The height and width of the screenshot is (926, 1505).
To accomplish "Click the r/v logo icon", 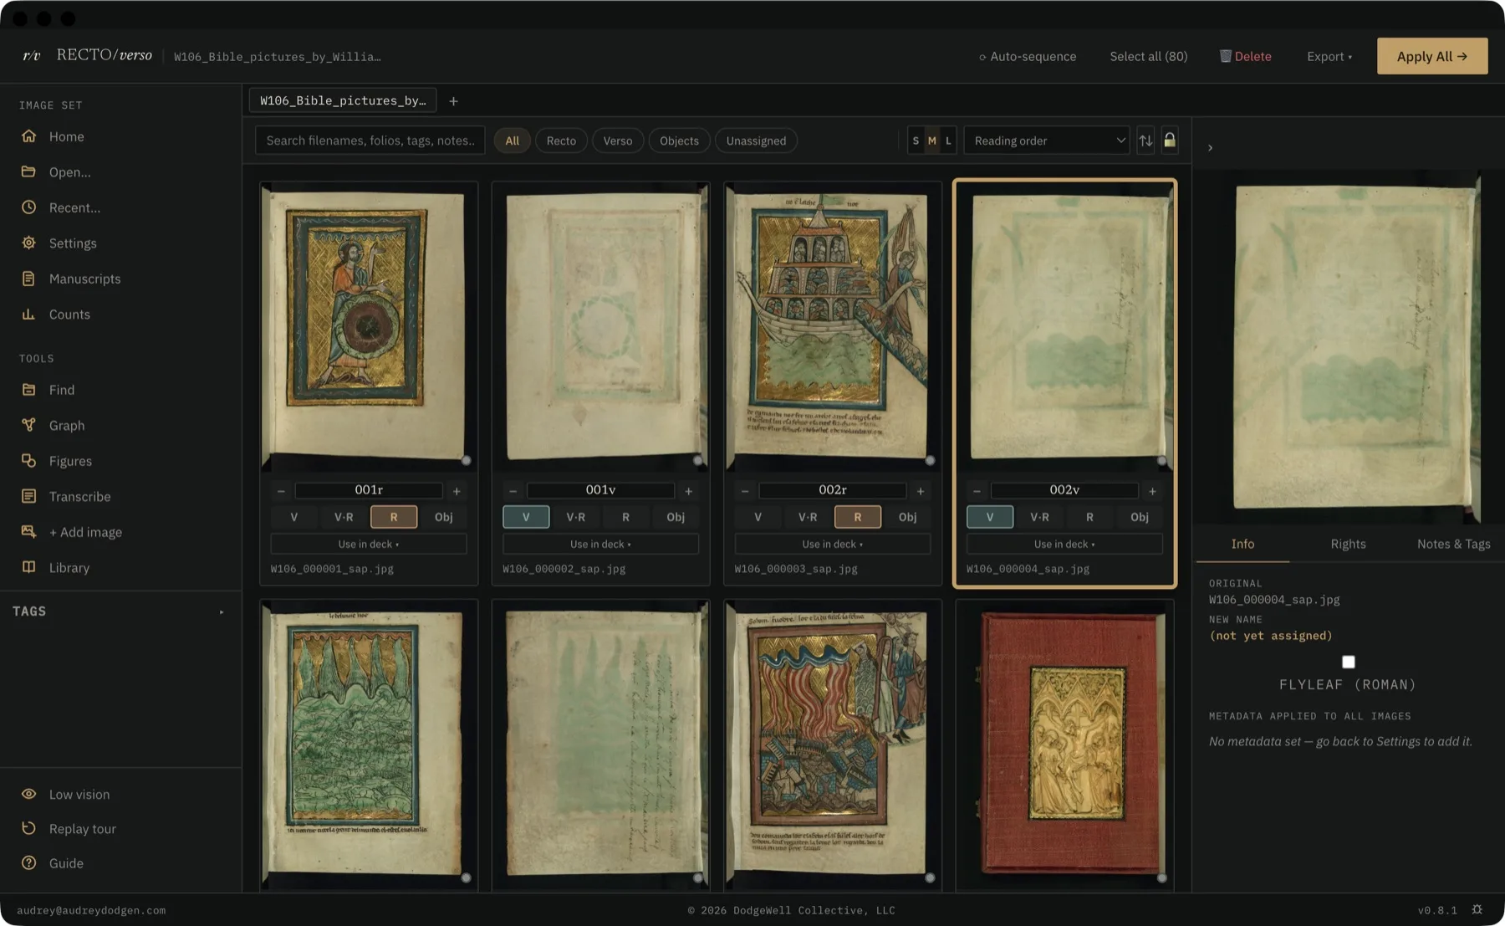I will [31, 55].
